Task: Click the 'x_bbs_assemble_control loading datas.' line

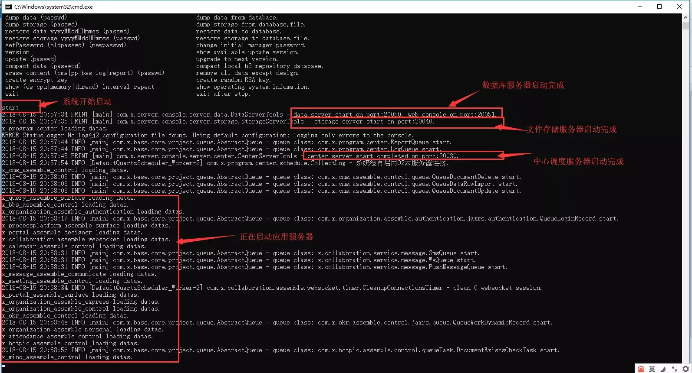Action: [65, 205]
